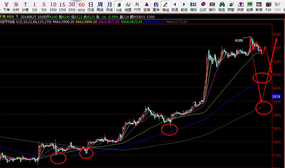Viewport: 285px width, 168px height.
Task: Switch to 全屏 full screen mode
Action: coord(250,7)
